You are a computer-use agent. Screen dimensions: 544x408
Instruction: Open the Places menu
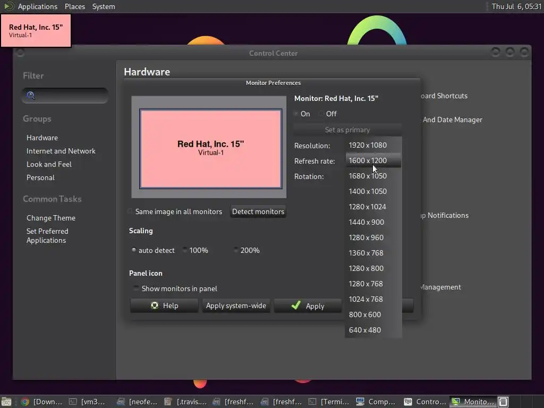(74, 6)
